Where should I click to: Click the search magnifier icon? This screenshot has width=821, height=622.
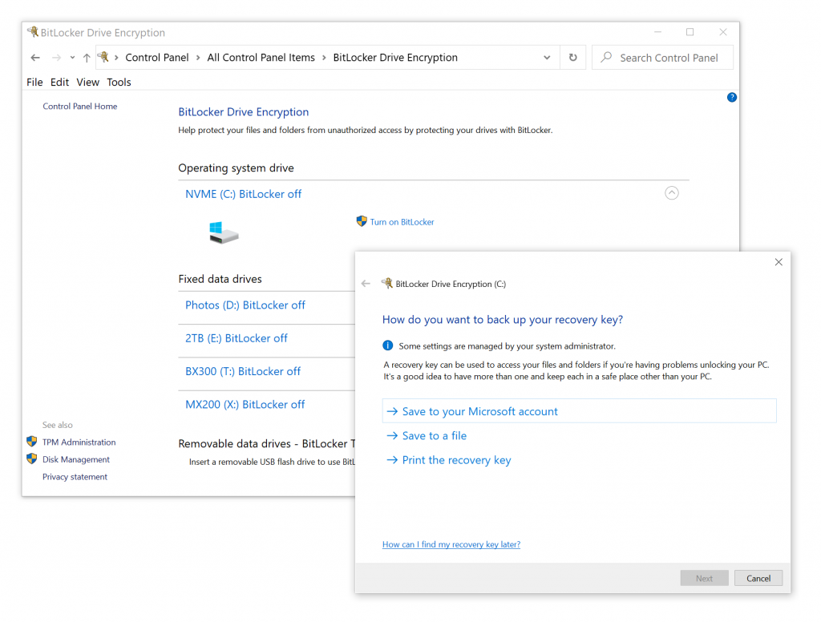pos(605,57)
